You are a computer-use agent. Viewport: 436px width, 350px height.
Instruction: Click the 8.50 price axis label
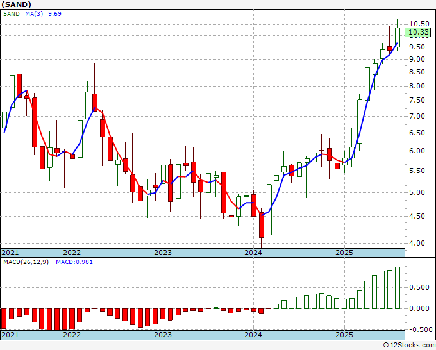coord(417,72)
